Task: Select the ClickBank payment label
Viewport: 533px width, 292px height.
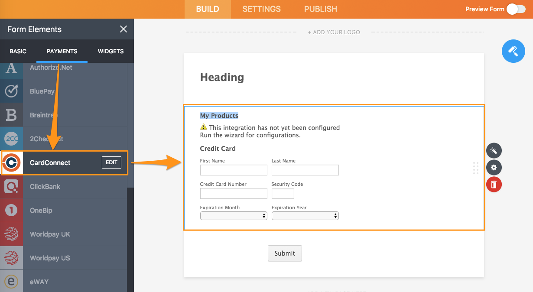Action: pos(45,186)
